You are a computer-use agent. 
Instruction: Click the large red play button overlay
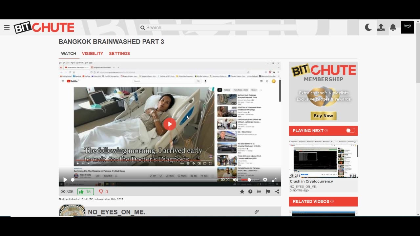pyautogui.click(x=170, y=124)
